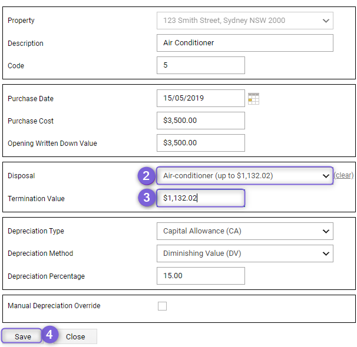Click the Save button

coord(22,336)
